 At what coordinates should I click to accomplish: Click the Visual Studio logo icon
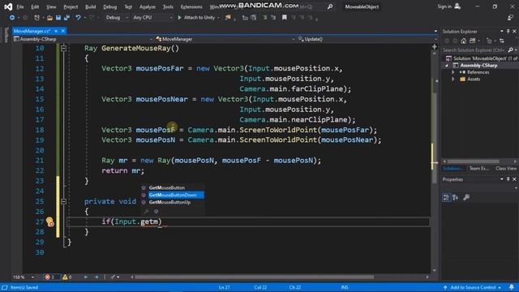tap(8, 6)
